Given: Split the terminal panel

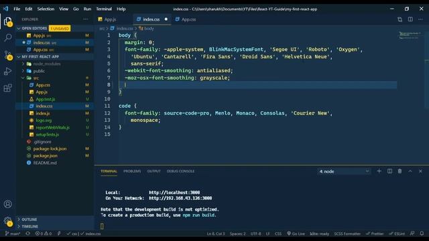Looking at the screenshot, I should [389, 171].
